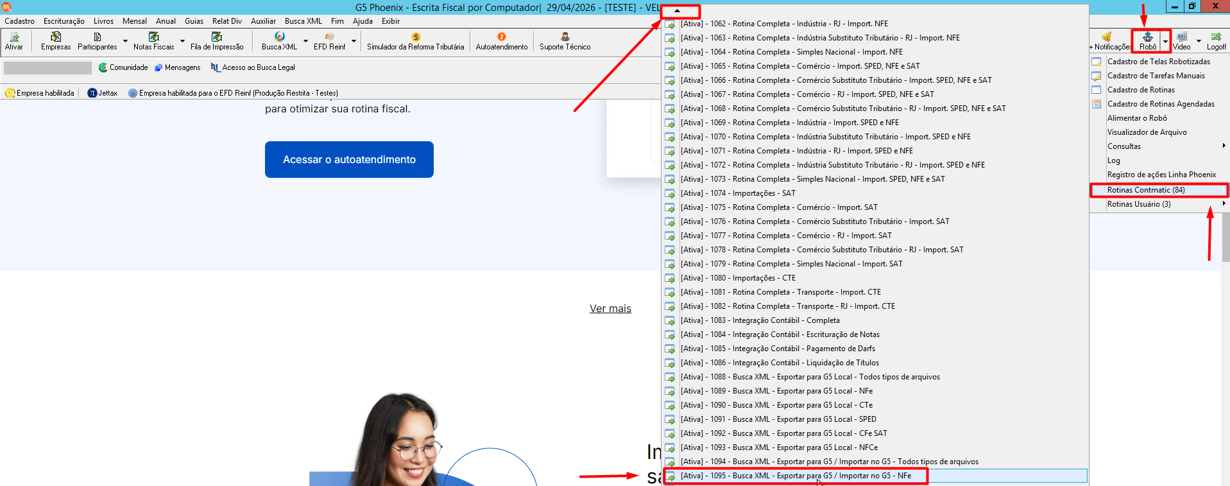Select routine 1081 Transporte Import. CTE
This screenshot has width=1230, height=486.
pyautogui.click(x=876, y=293)
